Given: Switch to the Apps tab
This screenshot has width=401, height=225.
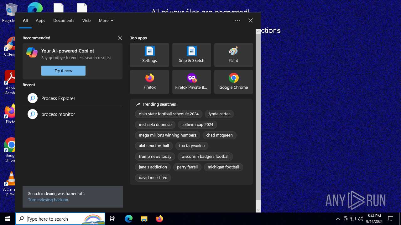Looking at the screenshot, I should 40,20.
